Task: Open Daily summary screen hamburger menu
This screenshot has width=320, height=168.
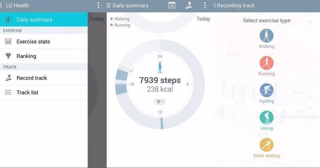Action: (x=108, y=6)
